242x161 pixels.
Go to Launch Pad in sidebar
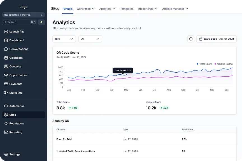pyautogui.click(x=24, y=32)
